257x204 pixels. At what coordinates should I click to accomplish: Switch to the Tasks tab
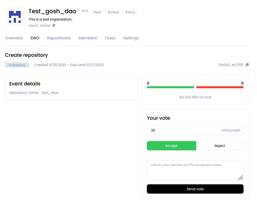(x=110, y=38)
